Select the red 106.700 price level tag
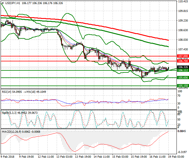Screen dimensions: 189x160 pyautogui.click(x=183, y=61)
